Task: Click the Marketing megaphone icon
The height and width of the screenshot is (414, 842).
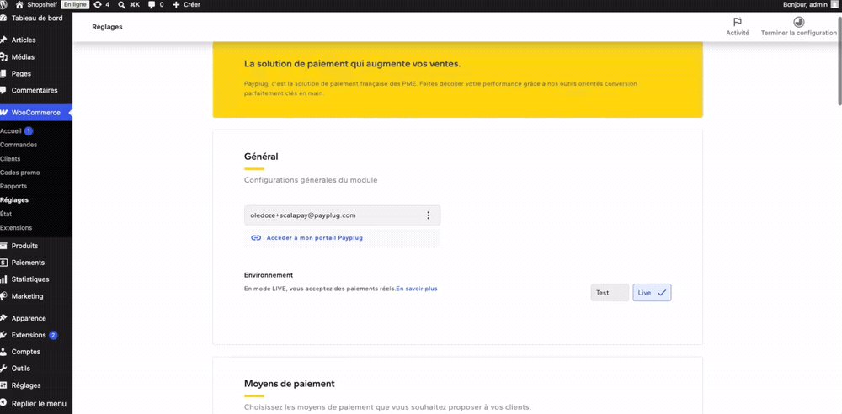Action: pyautogui.click(x=3, y=296)
